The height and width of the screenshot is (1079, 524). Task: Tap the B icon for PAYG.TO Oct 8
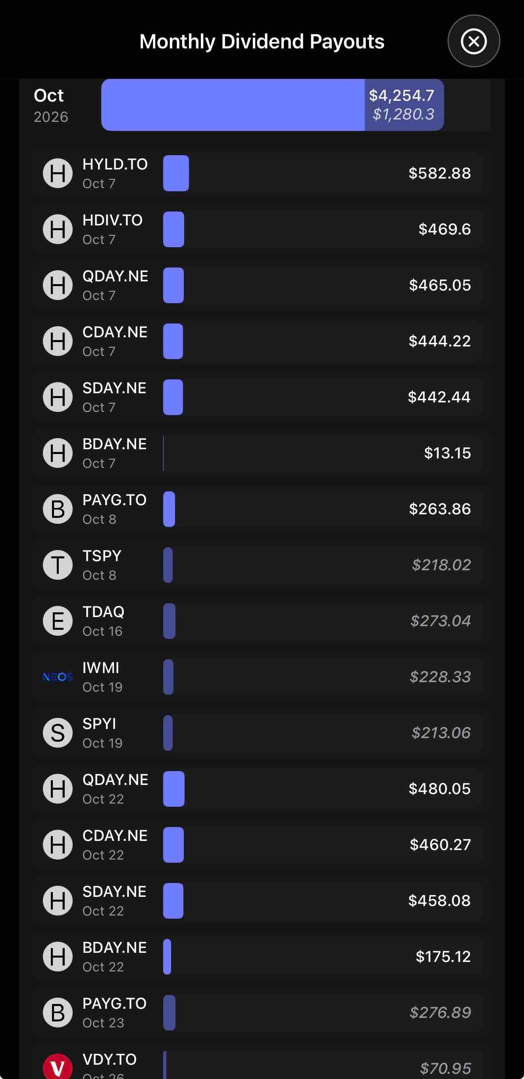pos(58,509)
